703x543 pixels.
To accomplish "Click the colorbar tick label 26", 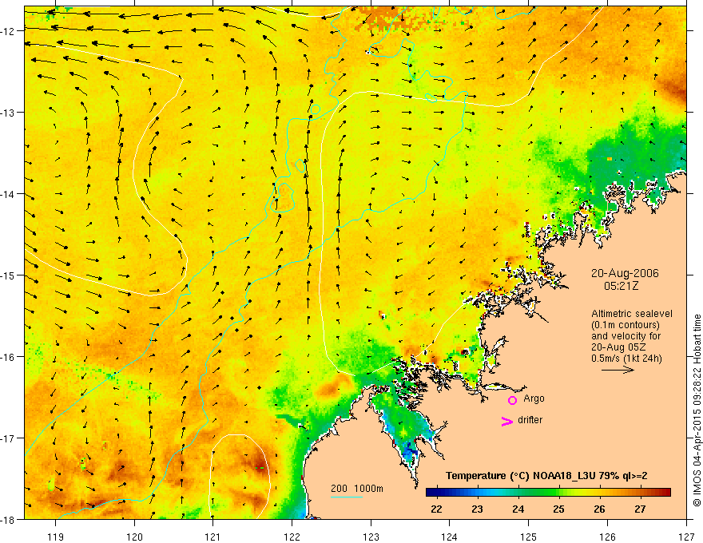I will coord(599,509).
